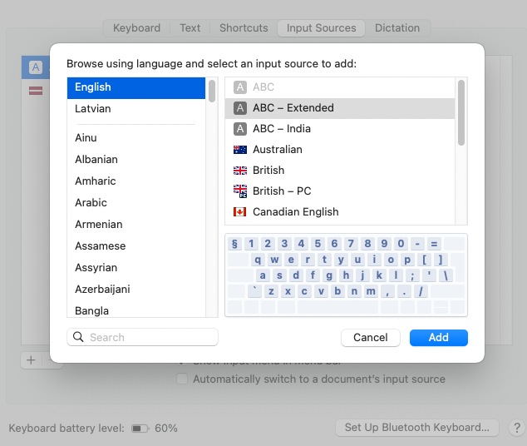This screenshot has height=446, width=527.
Task: Click the ABC – India keyboard icon
Action: pos(240,129)
